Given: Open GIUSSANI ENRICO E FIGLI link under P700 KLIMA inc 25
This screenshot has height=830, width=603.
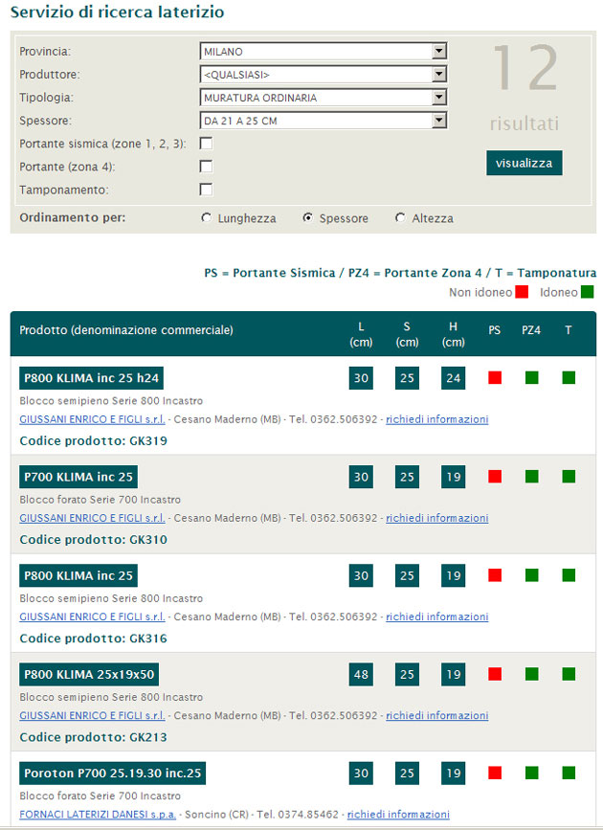Looking at the screenshot, I should [92, 518].
